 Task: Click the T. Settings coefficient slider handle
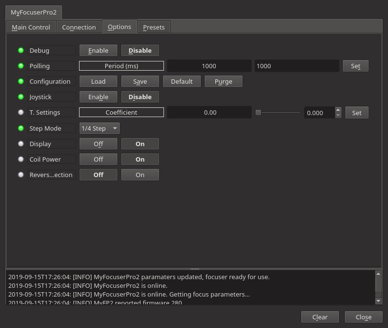258,113
